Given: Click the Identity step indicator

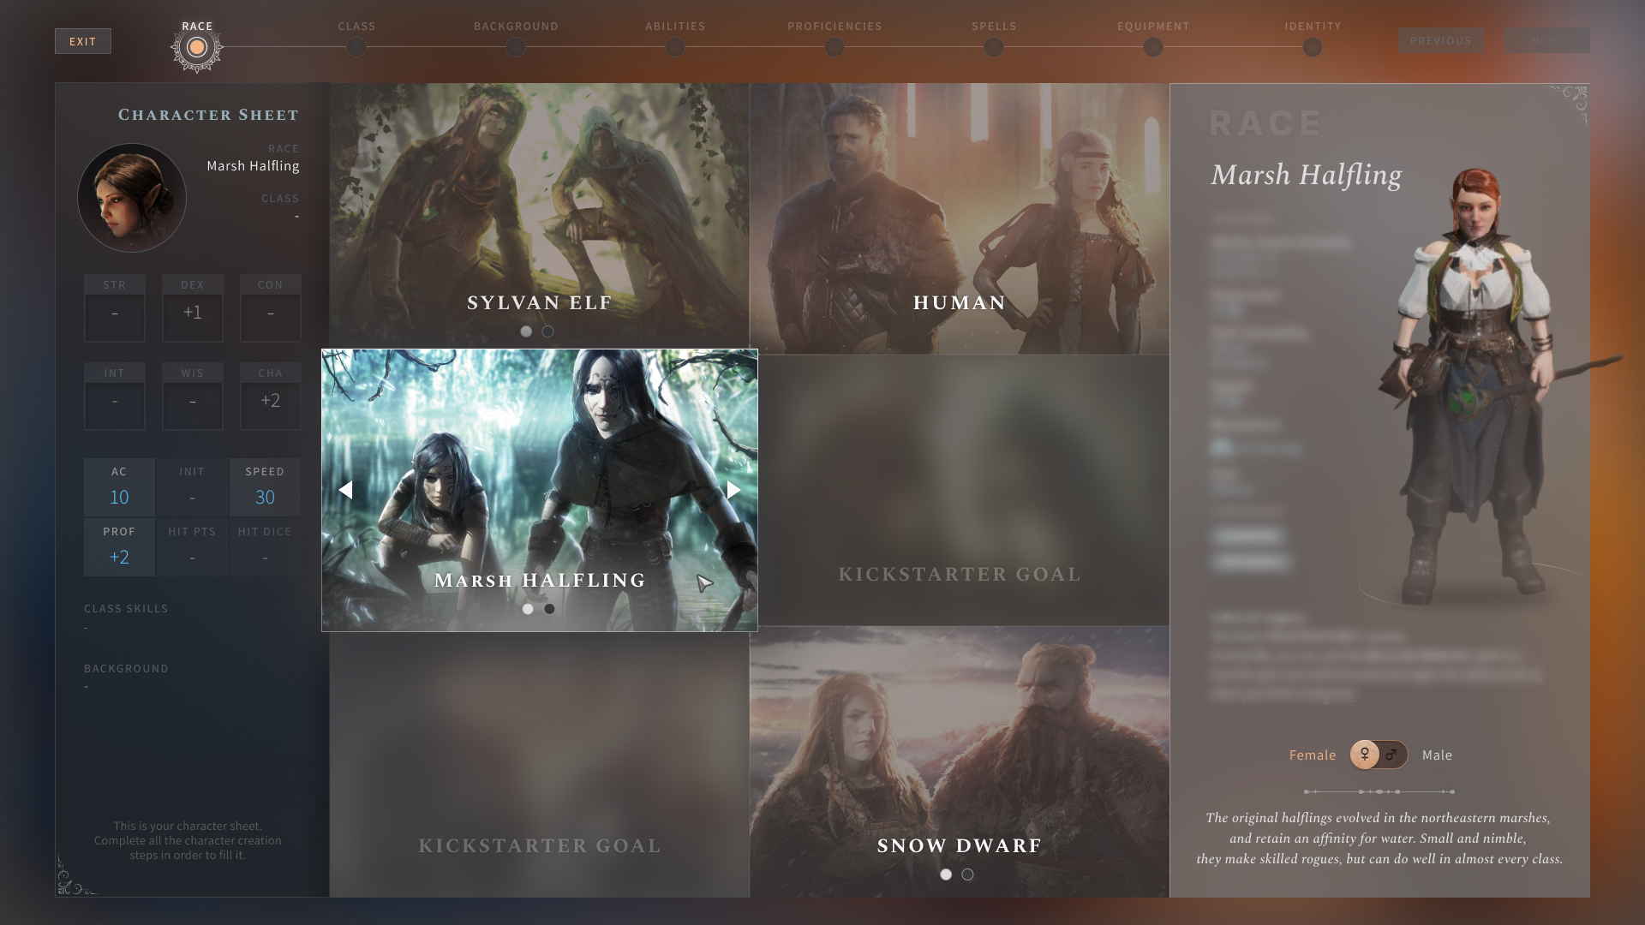Looking at the screenshot, I should click(x=1313, y=47).
